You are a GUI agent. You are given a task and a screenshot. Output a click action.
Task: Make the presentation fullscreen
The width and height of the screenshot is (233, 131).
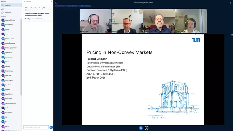point(232,35)
